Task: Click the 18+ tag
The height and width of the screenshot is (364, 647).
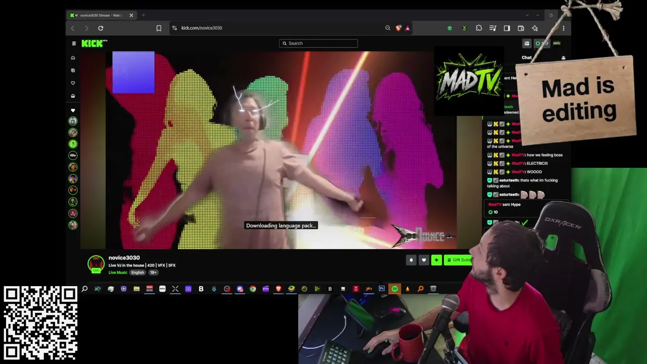Action: 153,272
